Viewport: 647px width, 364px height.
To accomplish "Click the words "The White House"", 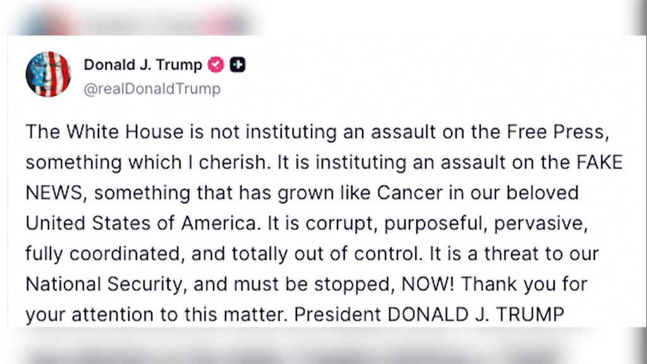I will pos(104,132).
